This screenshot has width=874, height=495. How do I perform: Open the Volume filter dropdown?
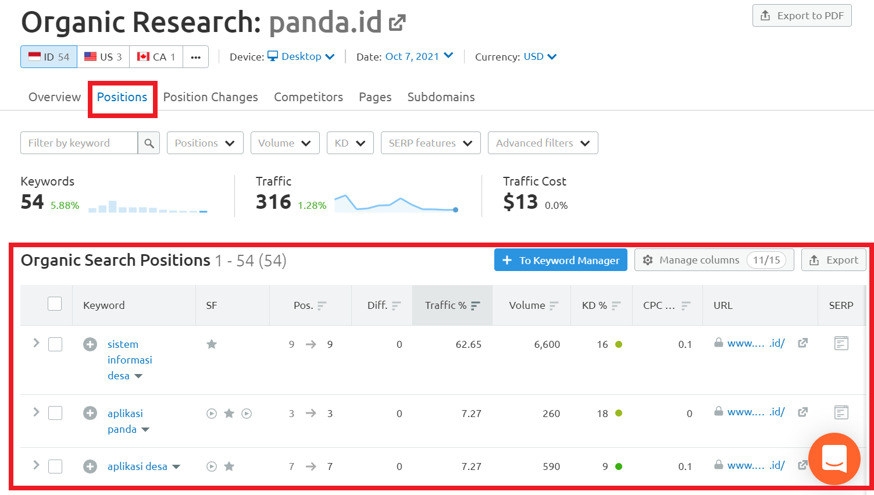(285, 143)
